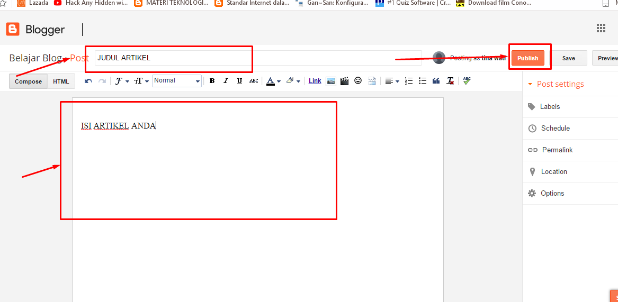618x302 pixels.
Task: Apply bulleted list
Action: pos(423,81)
